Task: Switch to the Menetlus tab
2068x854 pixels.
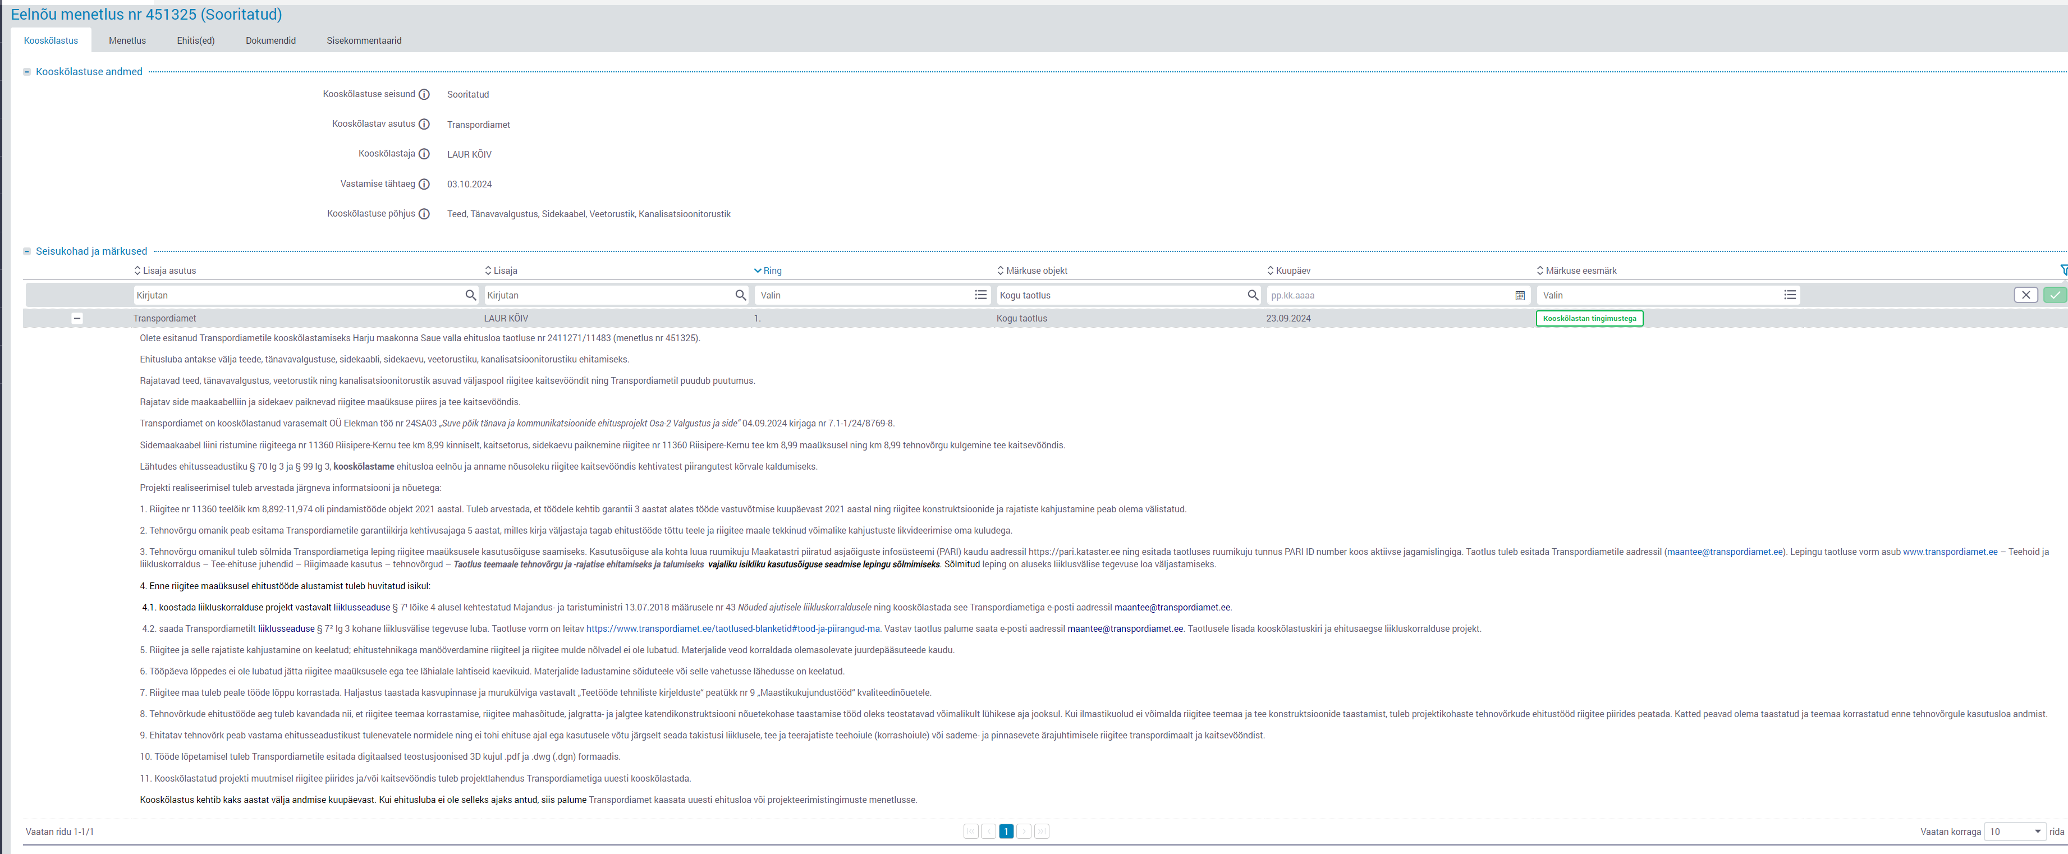Action: [127, 40]
